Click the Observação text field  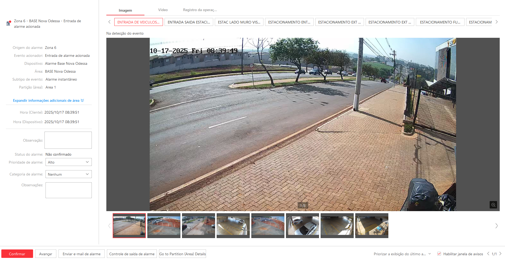[68, 140]
